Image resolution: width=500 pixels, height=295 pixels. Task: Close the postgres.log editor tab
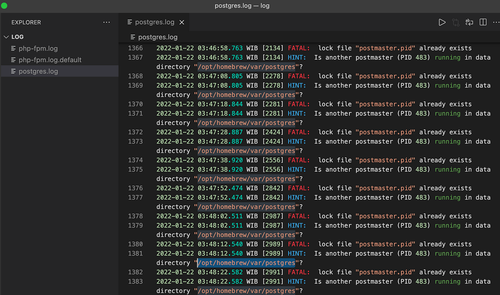182,22
